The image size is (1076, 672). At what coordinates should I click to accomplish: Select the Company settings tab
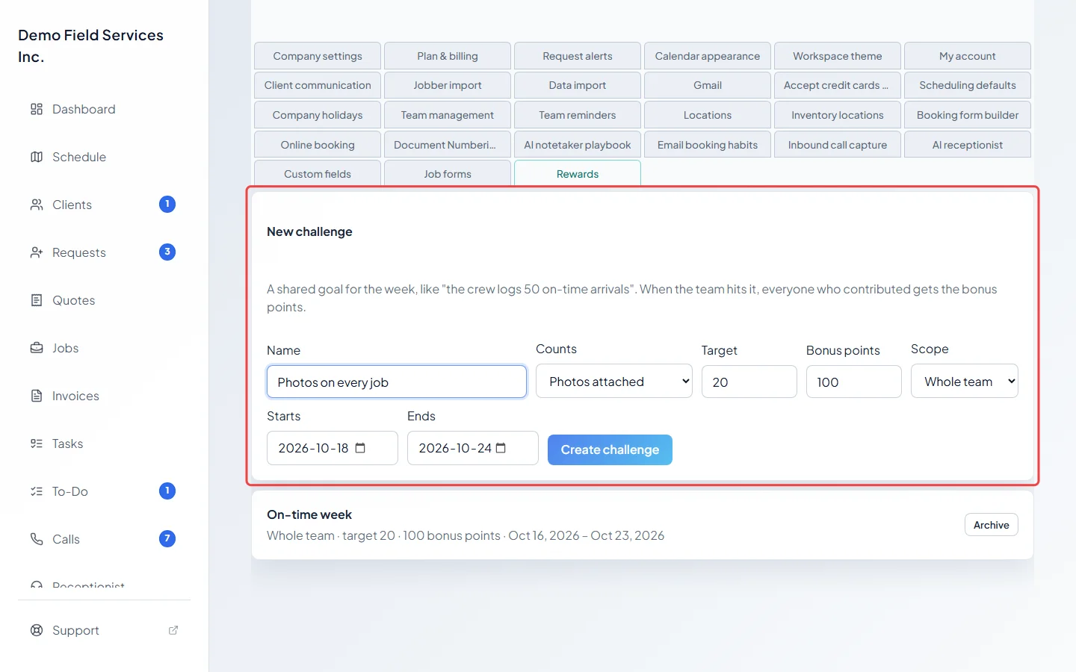tap(318, 56)
